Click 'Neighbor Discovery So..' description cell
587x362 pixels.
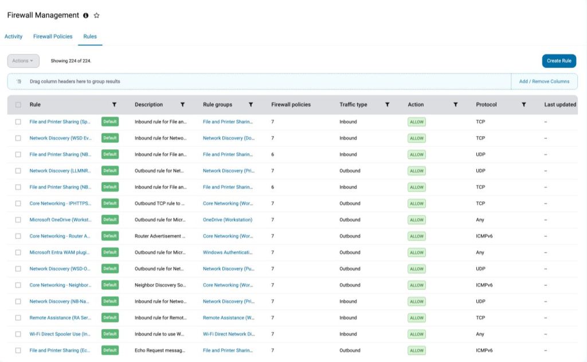point(161,285)
